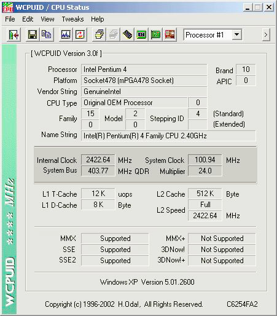
Task: Click the Processor field 'Intel Pentium 4'
Action: pos(144,69)
